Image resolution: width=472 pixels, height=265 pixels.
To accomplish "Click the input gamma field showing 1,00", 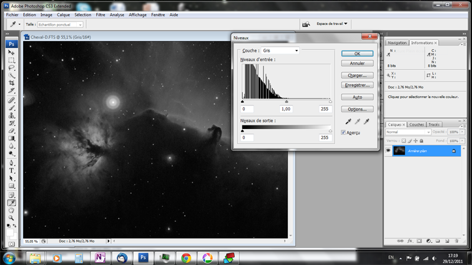I will coord(286,109).
